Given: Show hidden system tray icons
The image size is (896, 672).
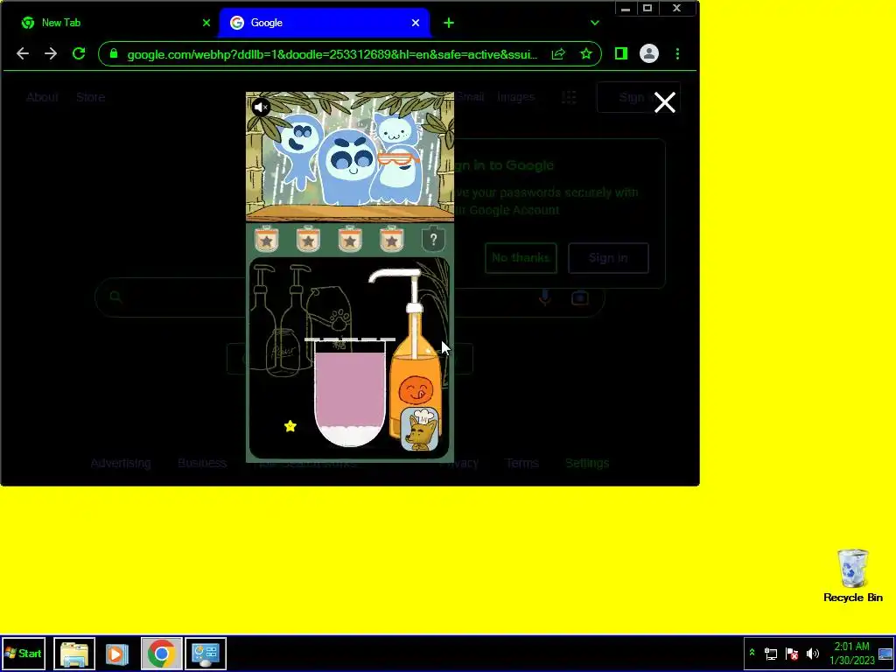Looking at the screenshot, I should click(752, 653).
